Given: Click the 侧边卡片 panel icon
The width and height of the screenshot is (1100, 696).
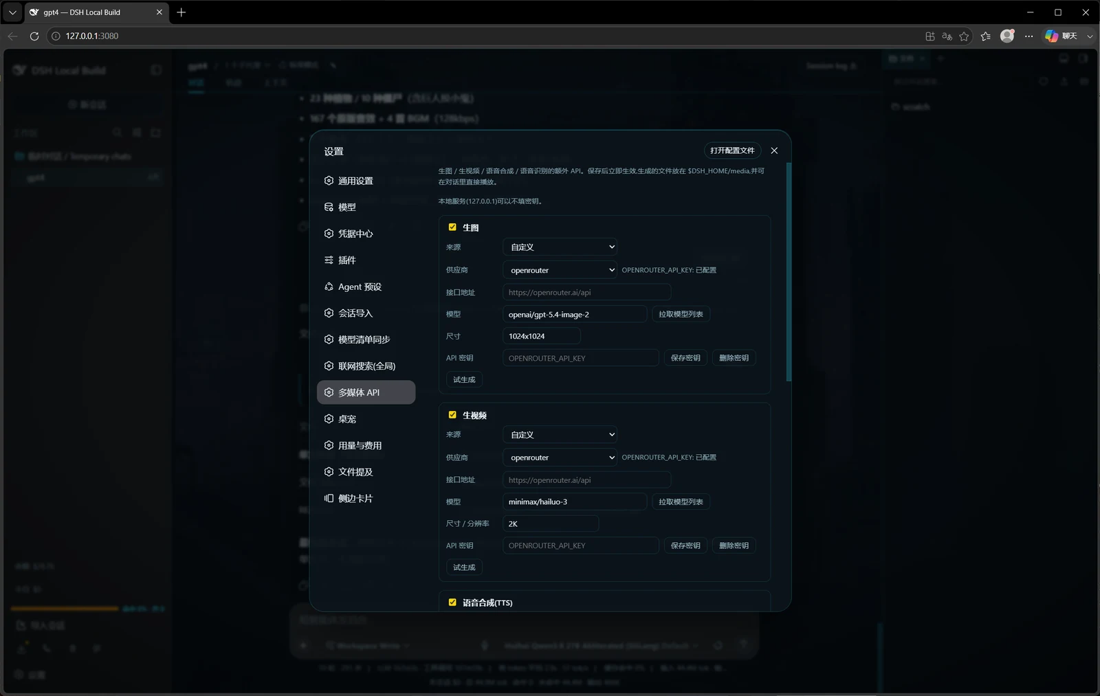Looking at the screenshot, I should 329,498.
